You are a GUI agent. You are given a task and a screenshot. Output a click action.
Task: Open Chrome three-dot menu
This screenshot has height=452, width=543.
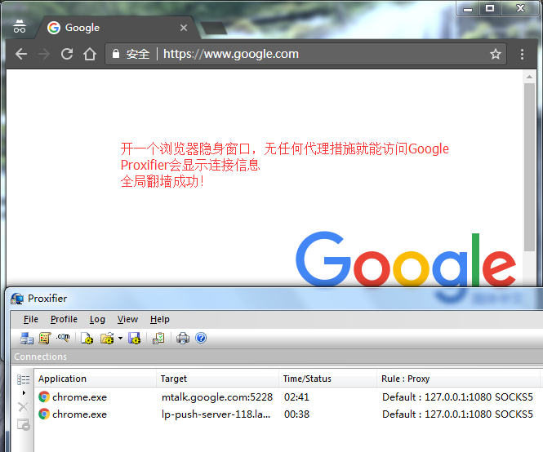tap(522, 54)
